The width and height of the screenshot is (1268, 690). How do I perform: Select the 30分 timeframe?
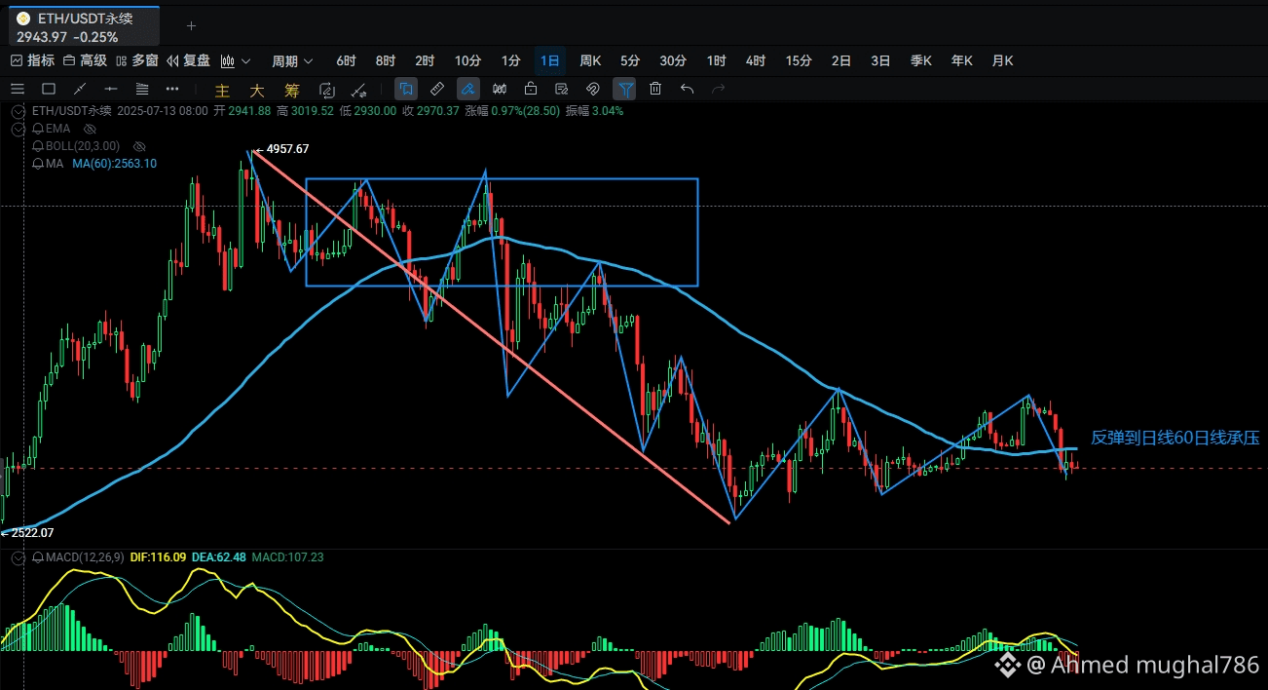pos(673,60)
